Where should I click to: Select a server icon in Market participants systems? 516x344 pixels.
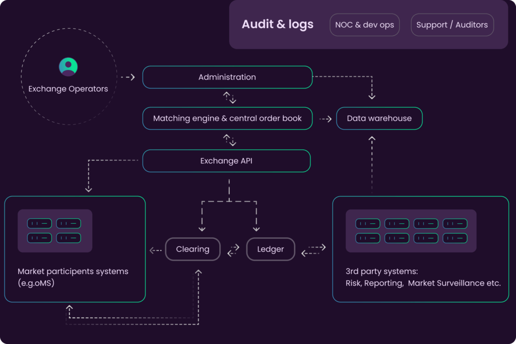click(x=39, y=223)
